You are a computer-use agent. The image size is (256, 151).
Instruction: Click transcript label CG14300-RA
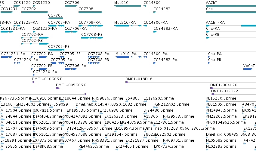coord(156,22)
